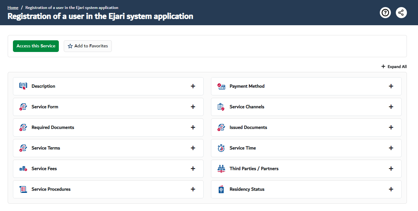Expand the Service Channels plus sign
418x211 pixels.
391,107
